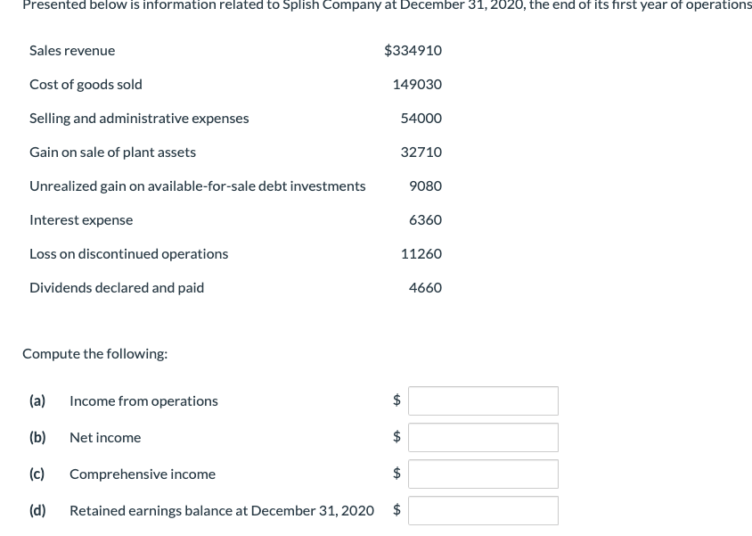
Task: Select the 6360 interest expense amount
Action: (425, 219)
